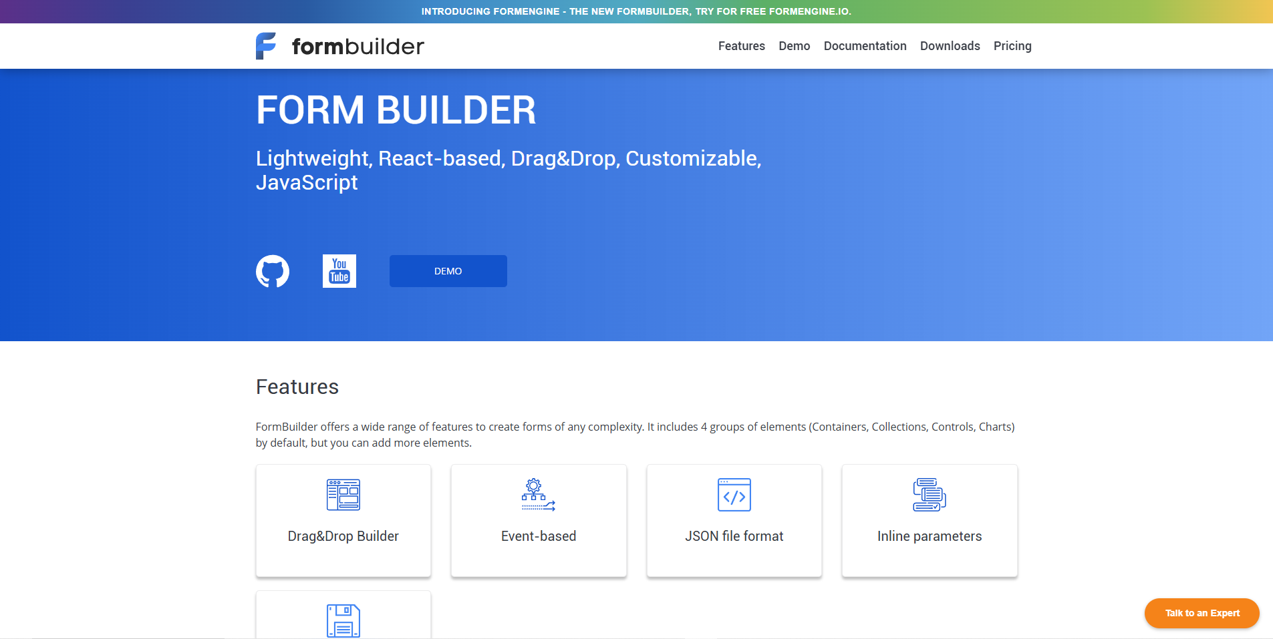
Task: Click the JSON file format code icon
Action: [x=734, y=495]
